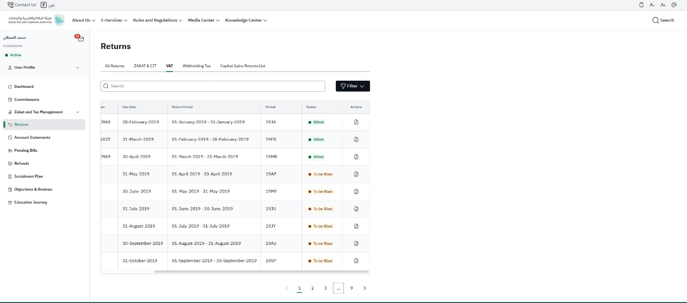Open Pending Bills in the sidebar
Viewport: 687px width, 303px height.
pos(25,150)
